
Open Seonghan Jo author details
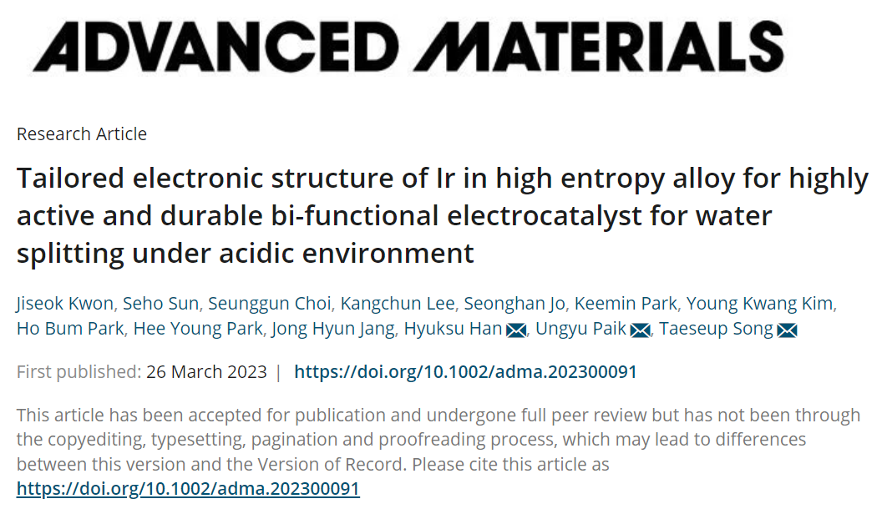click(514, 304)
